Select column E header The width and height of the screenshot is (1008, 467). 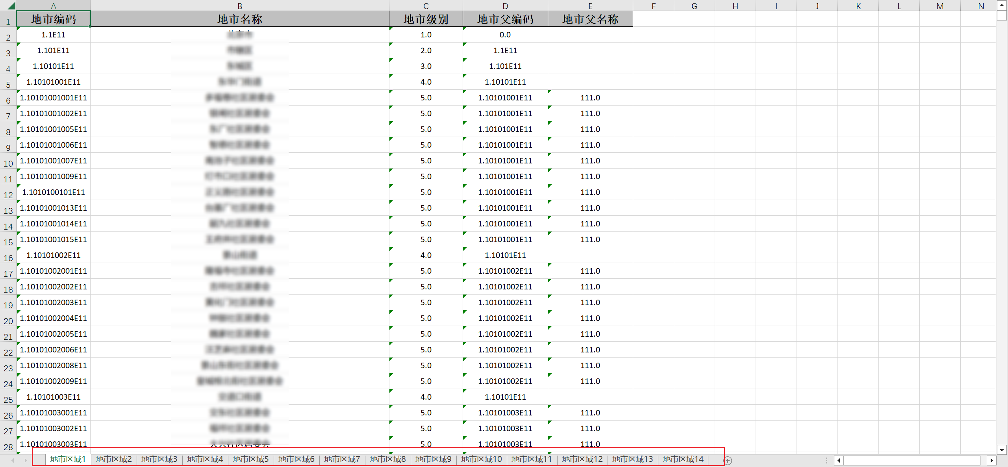[590, 6]
